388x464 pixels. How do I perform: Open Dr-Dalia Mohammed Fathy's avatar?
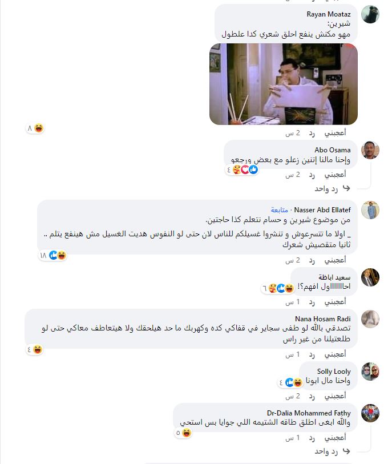370,413
